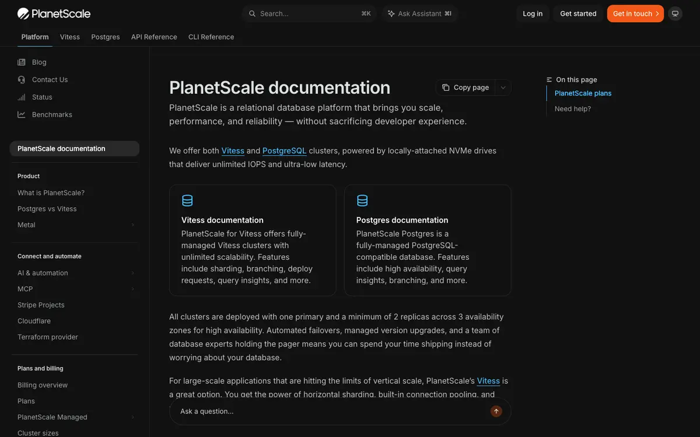The height and width of the screenshot is (437, 700).
Task: Open the Postgres documentation card
Action: coord(428,240)
